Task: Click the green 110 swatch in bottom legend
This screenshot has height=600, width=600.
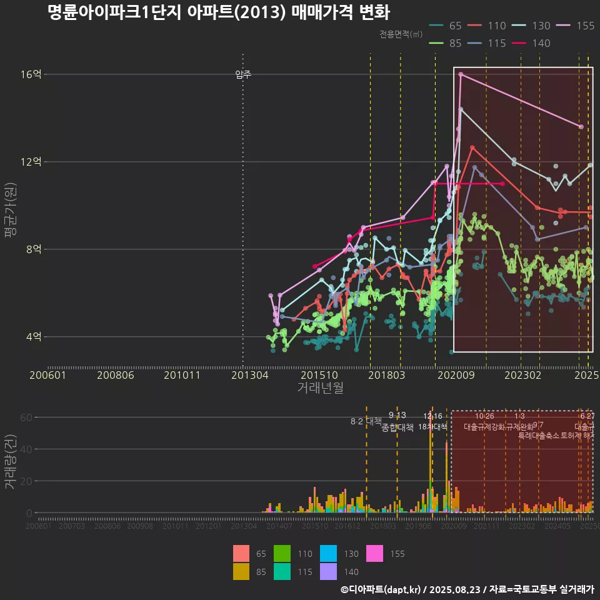Action: (282, 553)
